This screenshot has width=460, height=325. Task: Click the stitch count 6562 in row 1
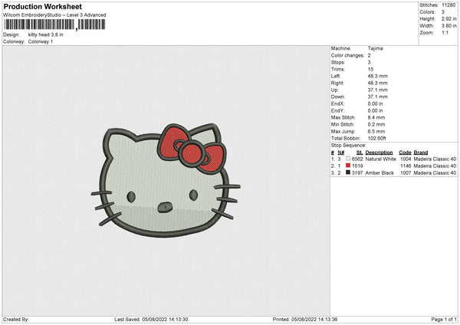coord(357,159)
